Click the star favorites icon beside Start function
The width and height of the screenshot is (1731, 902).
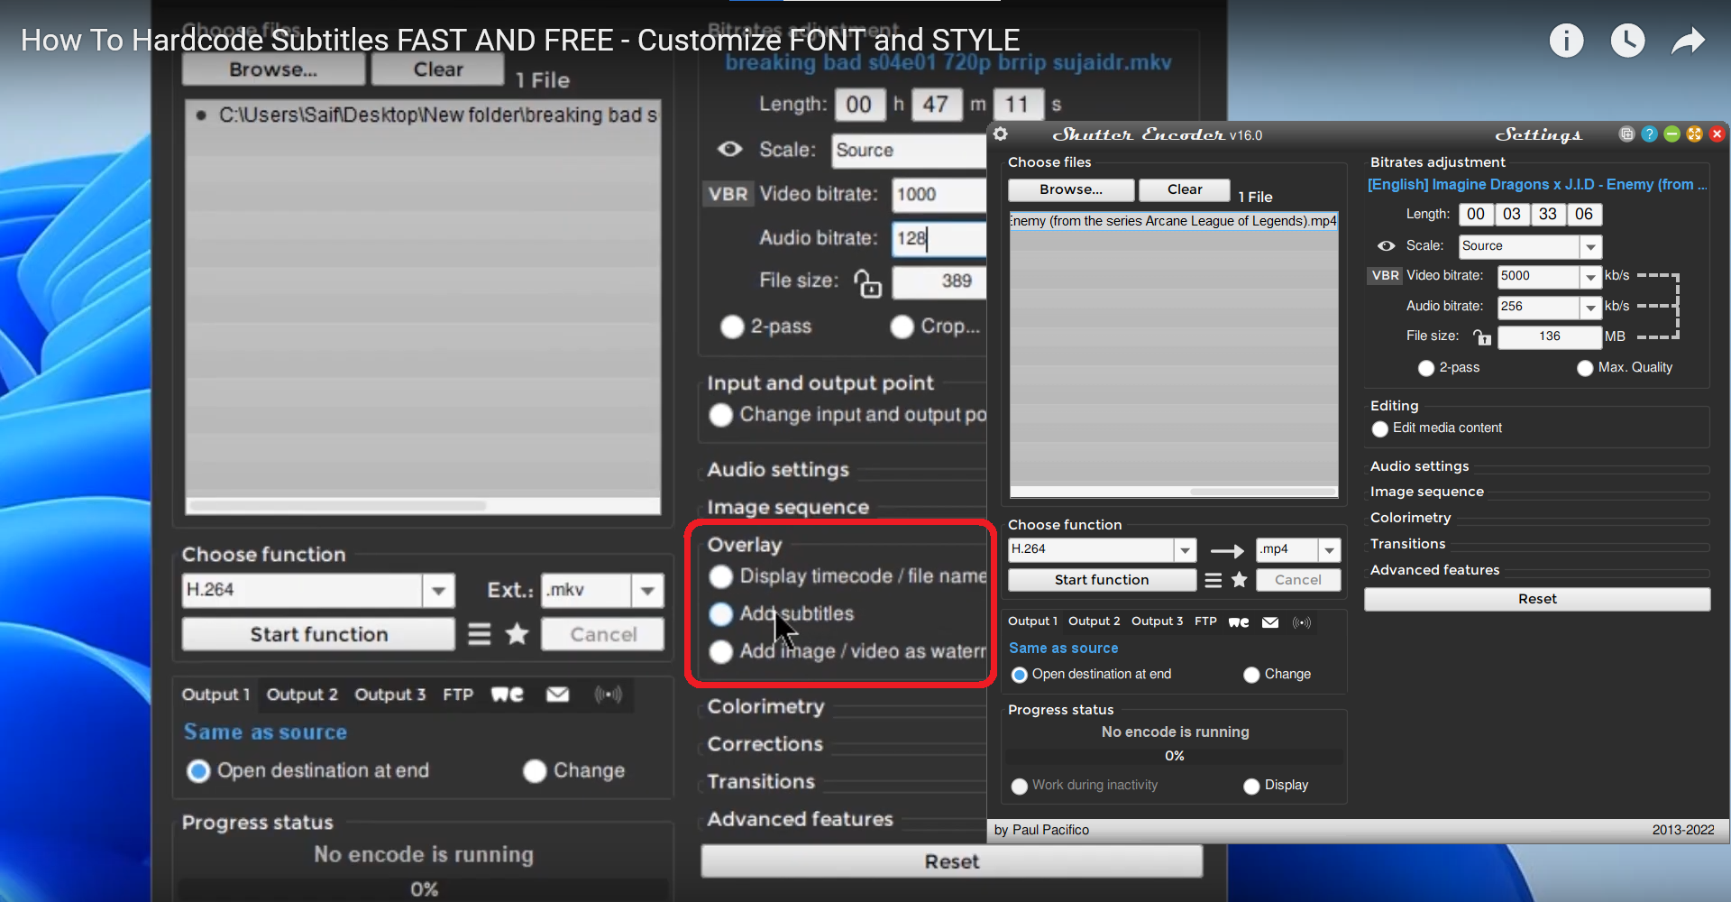pyautogui.click(x=1239, y=580)
